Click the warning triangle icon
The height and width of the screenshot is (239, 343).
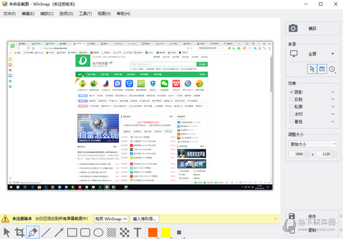tap(5, 218)
